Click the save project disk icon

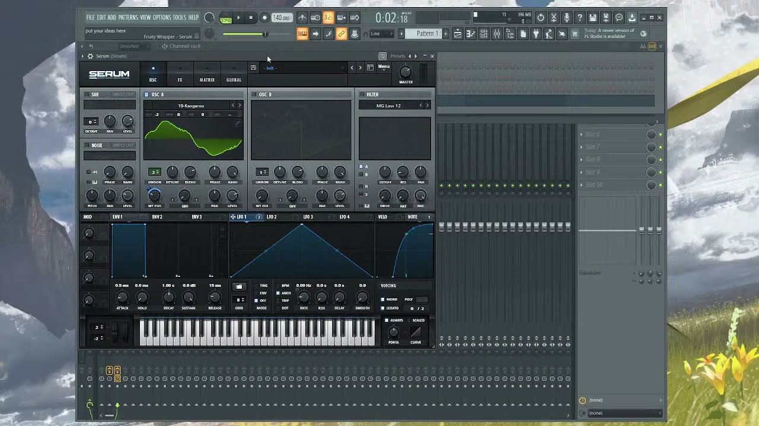tap(593, 18)
